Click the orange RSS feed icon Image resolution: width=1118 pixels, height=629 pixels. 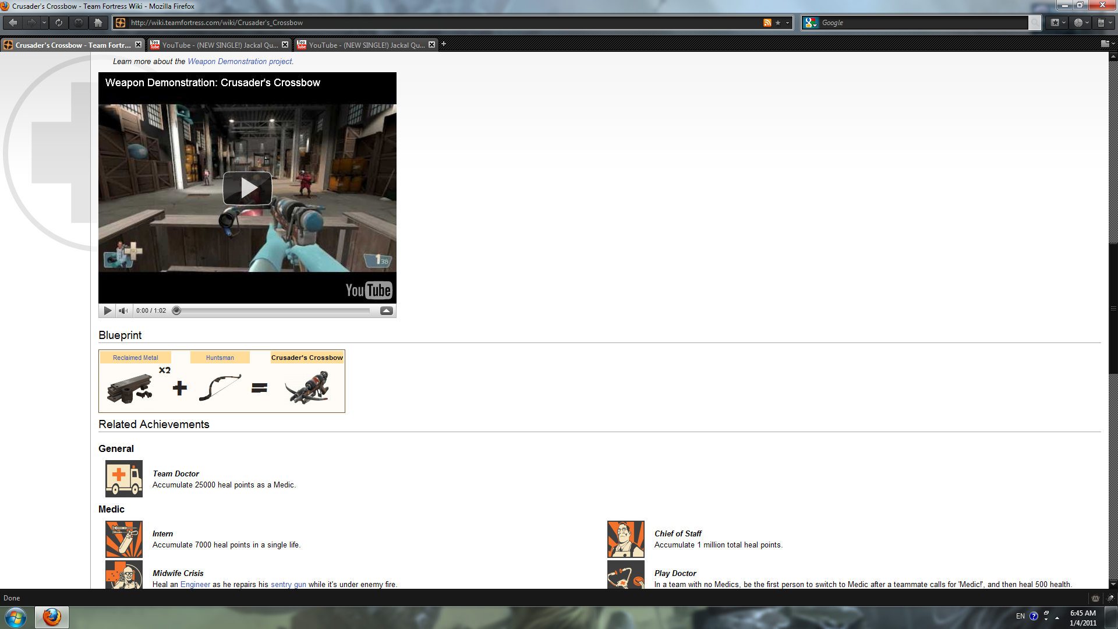(767, 23)
